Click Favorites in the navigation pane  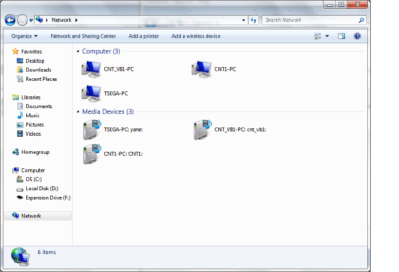[x=32, y=52]
